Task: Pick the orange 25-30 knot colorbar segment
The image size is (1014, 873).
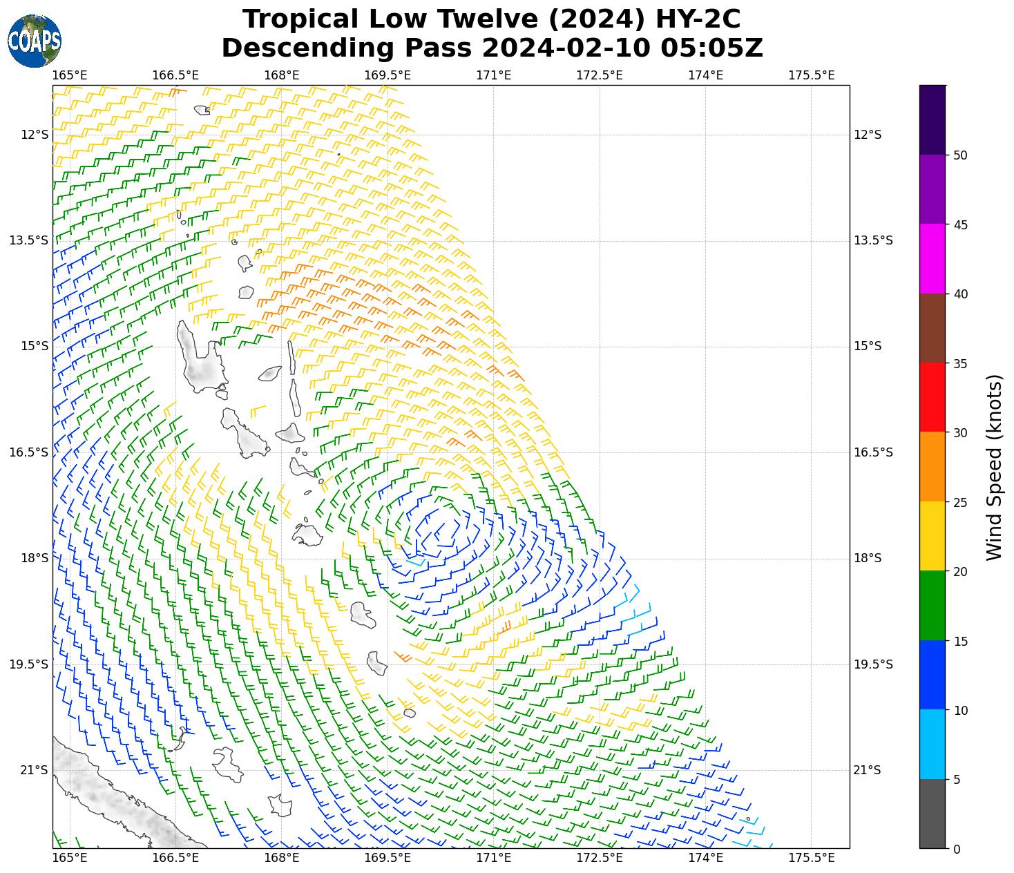Action: coord(932,466)
